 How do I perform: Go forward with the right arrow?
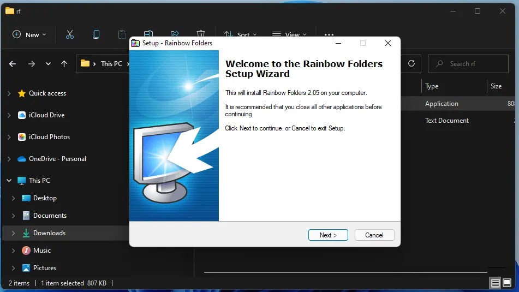click(32, 64)
